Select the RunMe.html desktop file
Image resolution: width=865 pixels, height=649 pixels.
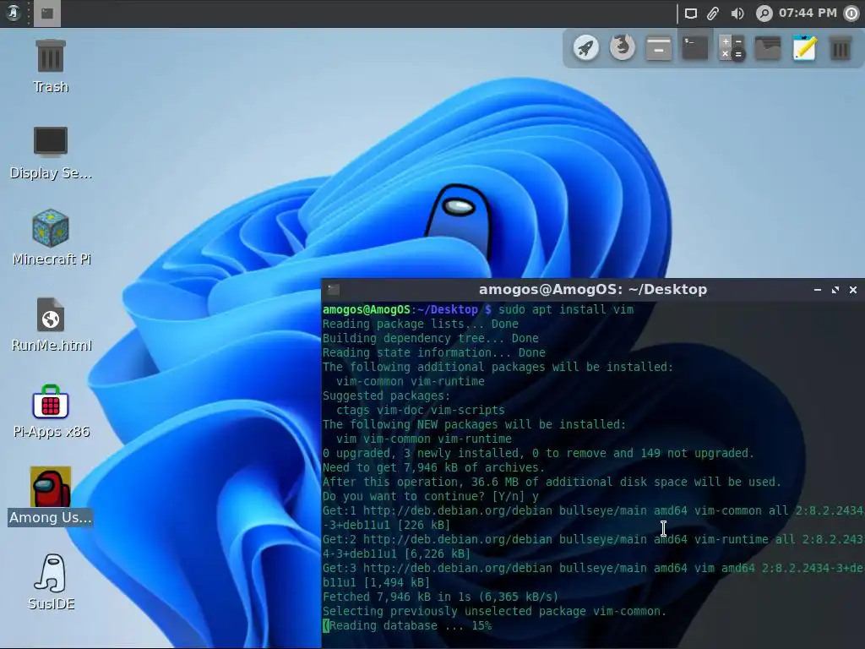pyautogui.click(x=51, y=325)
